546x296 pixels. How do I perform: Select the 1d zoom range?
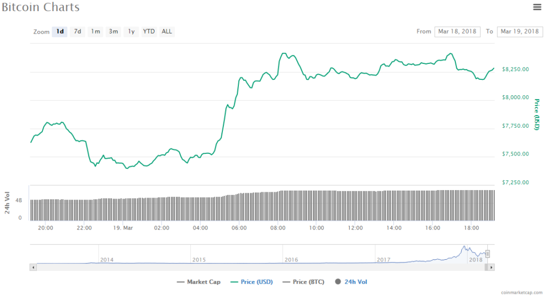60,31
